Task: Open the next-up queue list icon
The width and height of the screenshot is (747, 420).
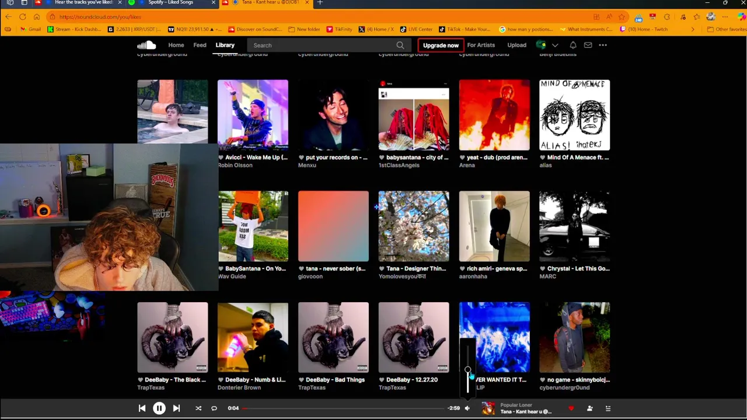Action: pyautogui.click(x=608, y=408)
